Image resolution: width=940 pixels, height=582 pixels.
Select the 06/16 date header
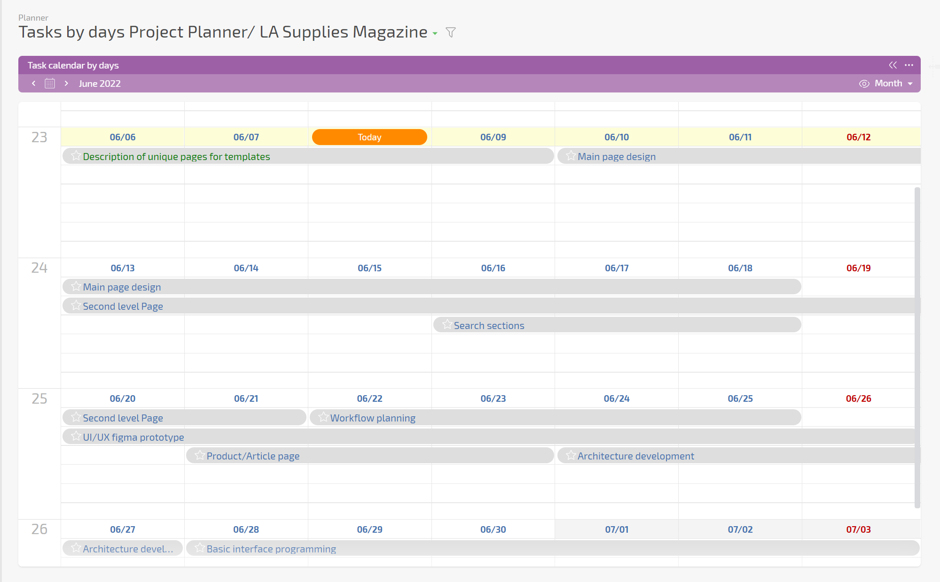[493, 268]
